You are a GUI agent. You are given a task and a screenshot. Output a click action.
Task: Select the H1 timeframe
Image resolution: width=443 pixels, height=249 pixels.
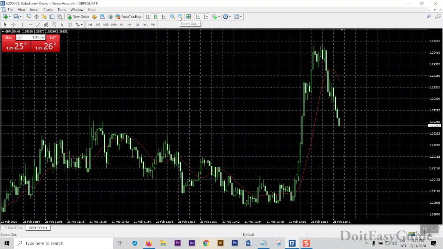(x=121, y=25)
